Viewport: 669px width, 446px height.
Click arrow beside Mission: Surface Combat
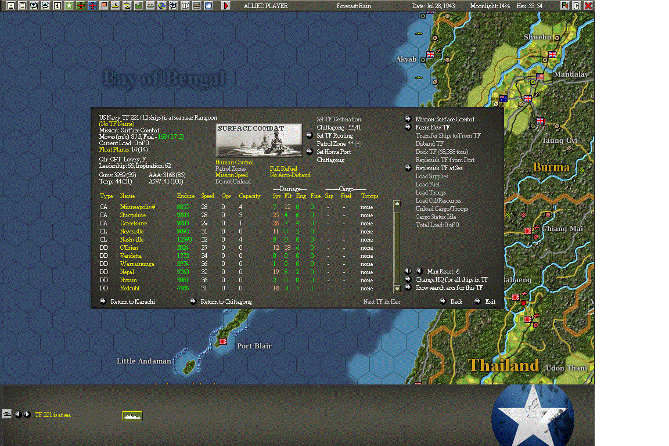coord(408,119)
